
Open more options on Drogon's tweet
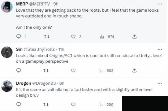(160, 83)
